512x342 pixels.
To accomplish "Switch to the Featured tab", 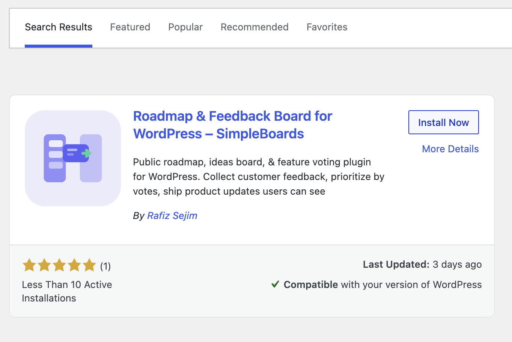I will click(x=130, y=27).
